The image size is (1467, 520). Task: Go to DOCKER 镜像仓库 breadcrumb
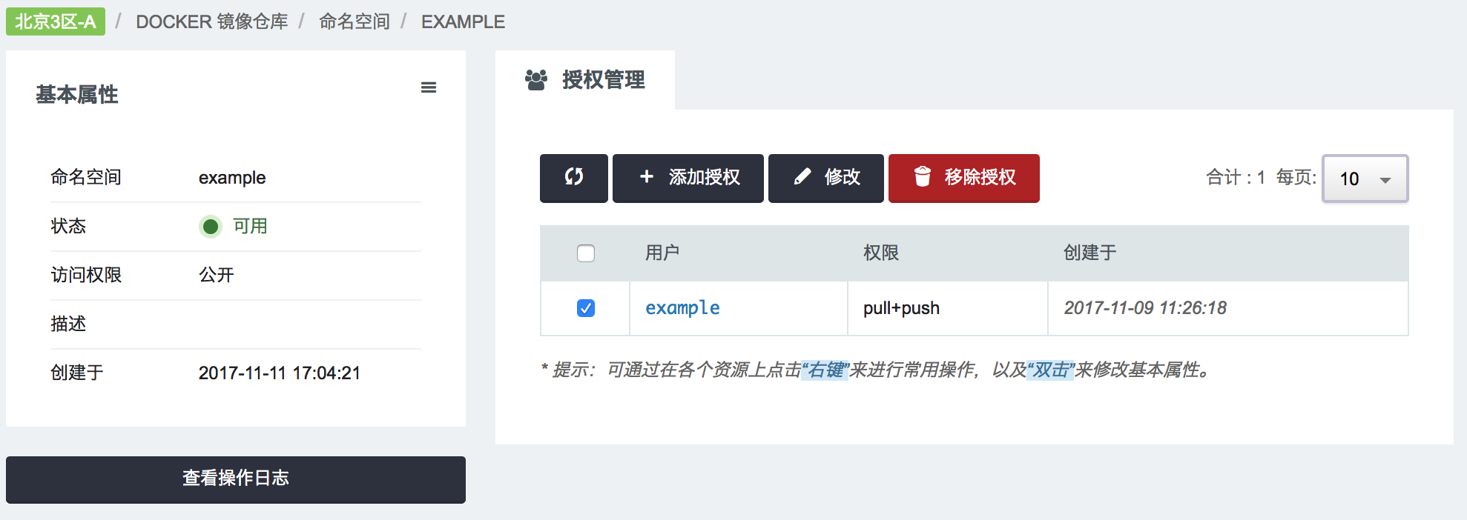pos(211,21)
